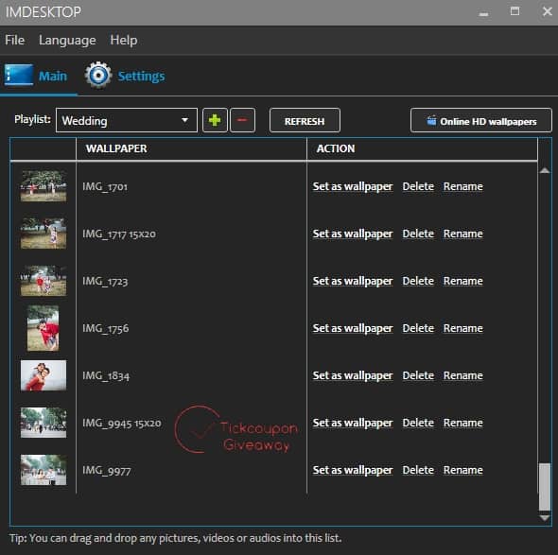Viewport: 558px width, 555px height.
Task: Select the IMG_1717 15x20 thumbnail
Action: coord(44,234)
